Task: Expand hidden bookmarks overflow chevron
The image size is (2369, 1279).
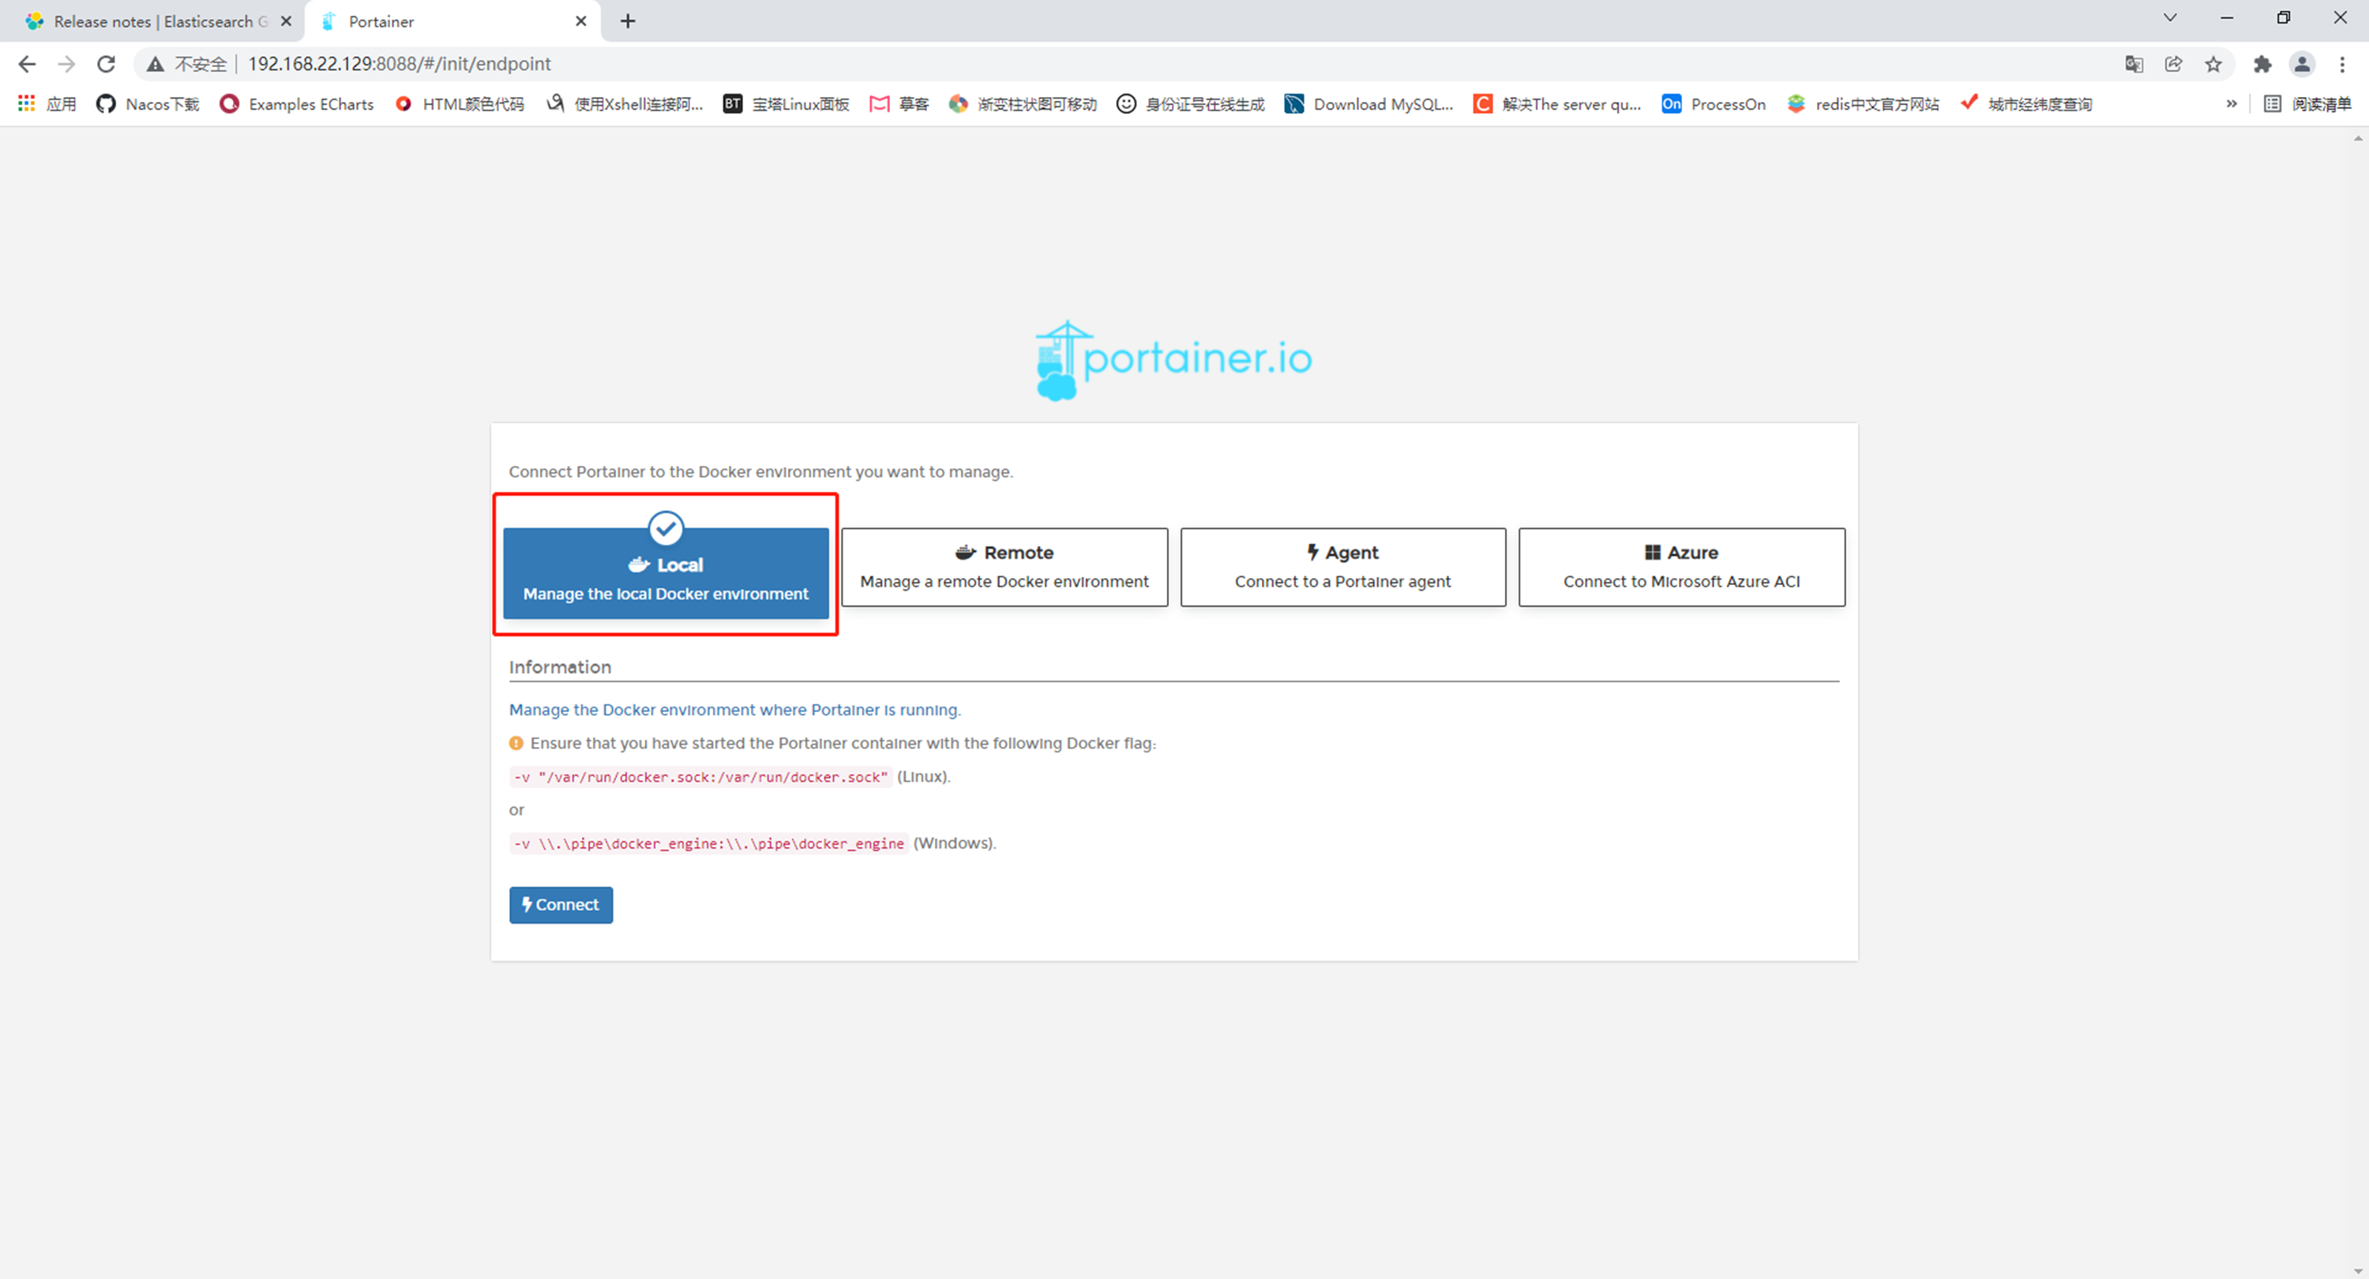Action: pos(2231,104)
